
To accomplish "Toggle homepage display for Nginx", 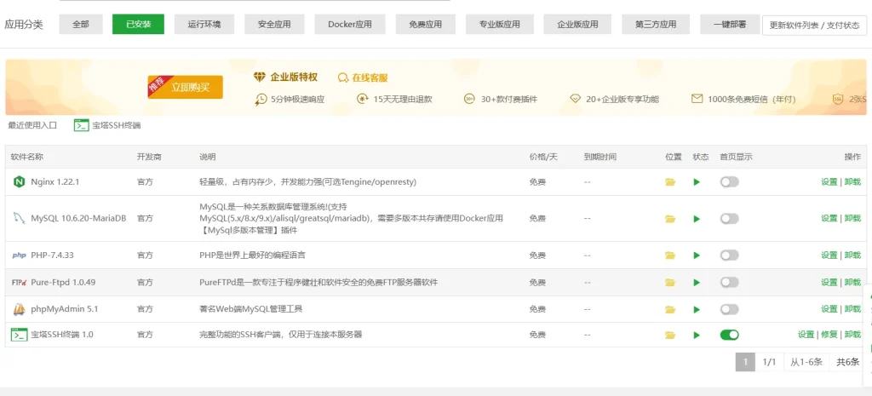I will pos(729,182).
